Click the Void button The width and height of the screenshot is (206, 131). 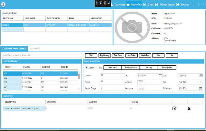[x=91, y=55]
